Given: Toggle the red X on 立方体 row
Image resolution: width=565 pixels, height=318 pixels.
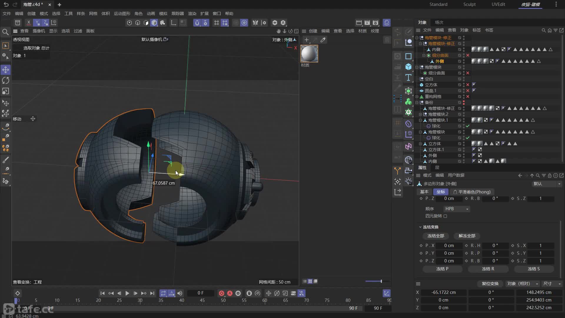Looking at the screenshot, I should (468, 85).
